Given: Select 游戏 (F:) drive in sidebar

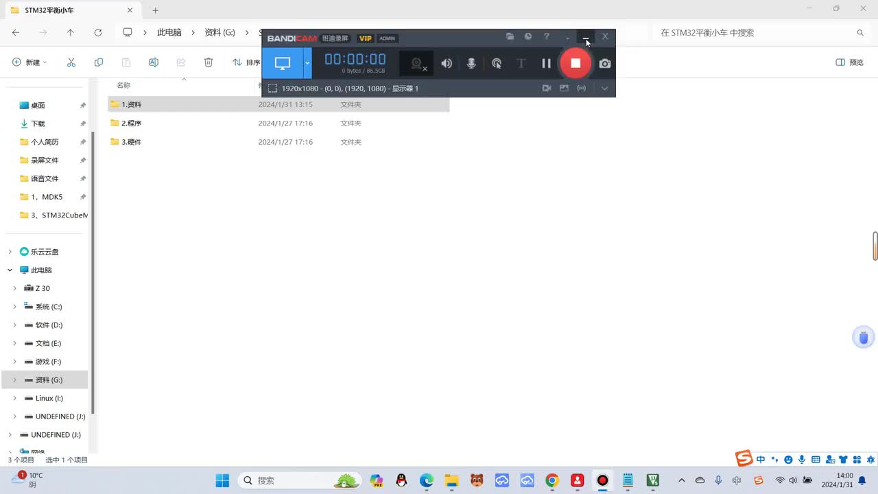Looking at the screenshot, I should click(x=48, y=362).
